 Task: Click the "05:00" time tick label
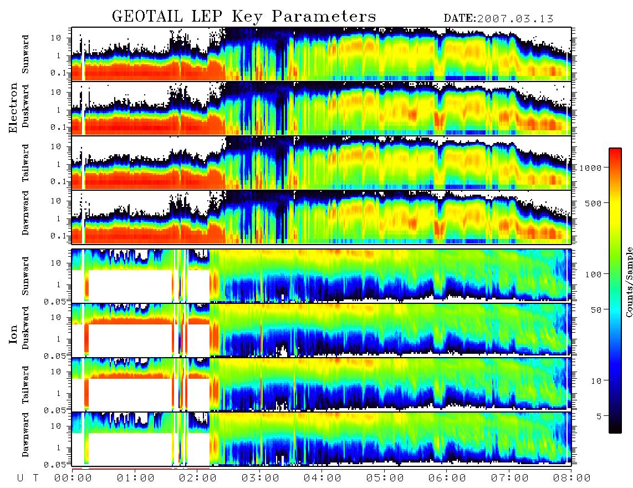pos(385,479)
